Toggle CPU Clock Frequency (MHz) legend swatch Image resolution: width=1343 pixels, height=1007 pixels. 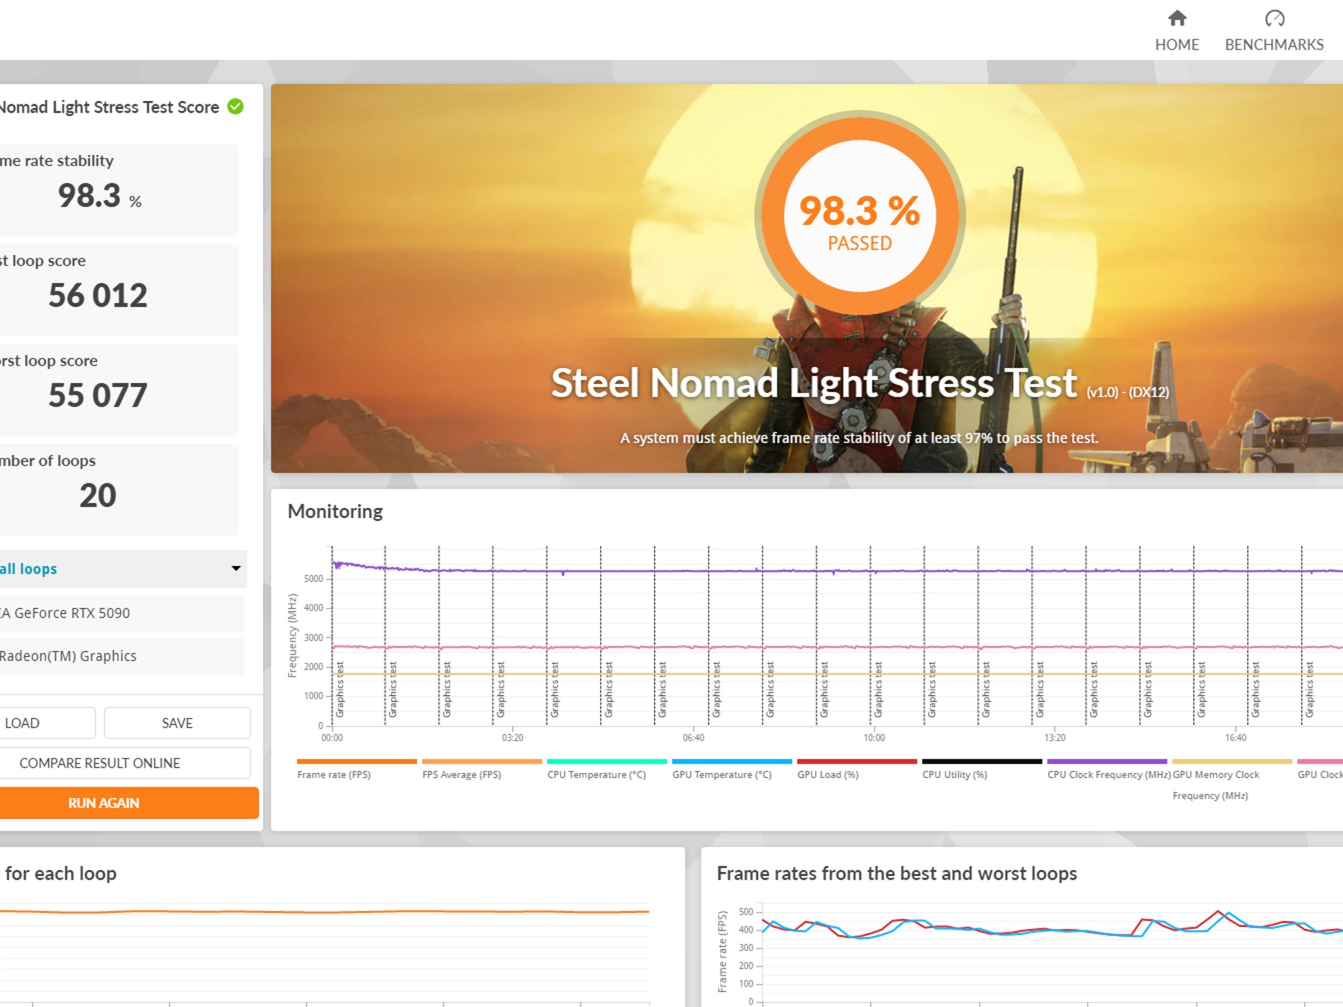pyautogui.click(x=1107, y=761)
